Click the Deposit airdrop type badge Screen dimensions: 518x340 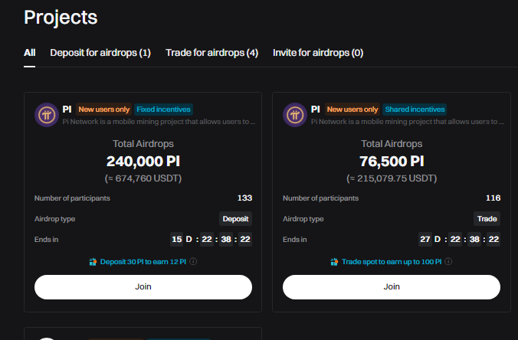[x=235, y=218]
